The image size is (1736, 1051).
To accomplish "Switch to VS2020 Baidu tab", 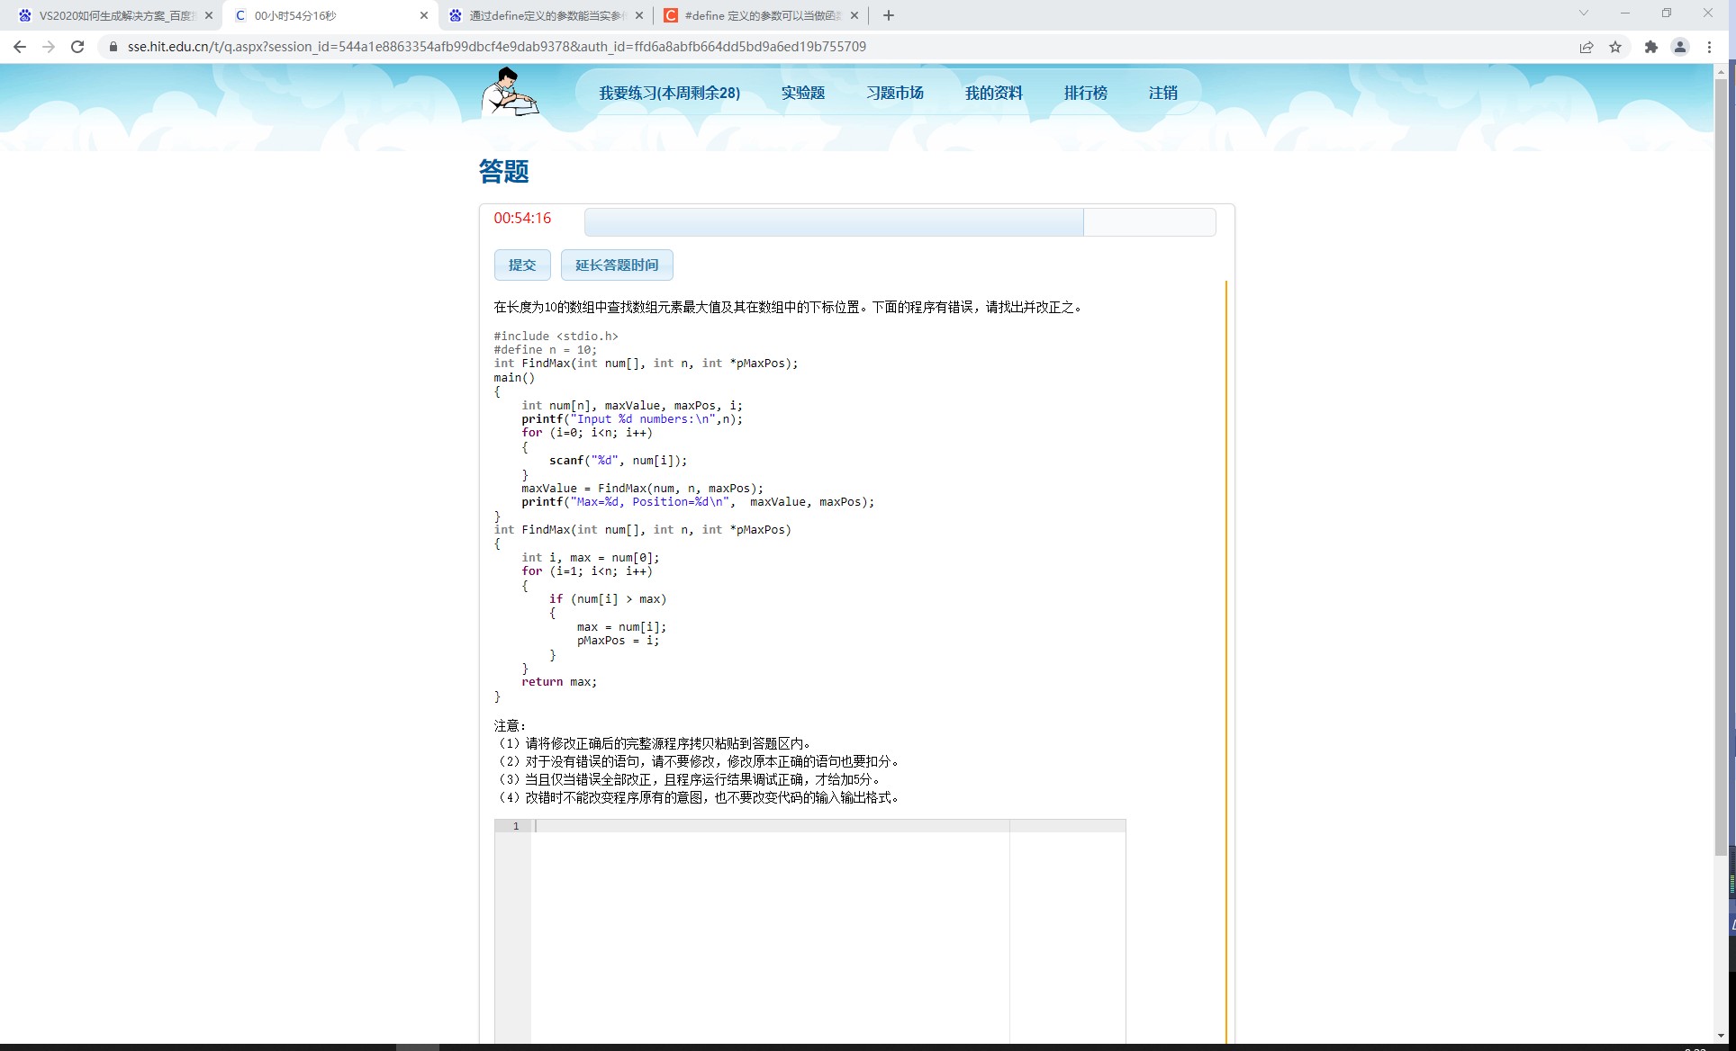I will 115,15.
